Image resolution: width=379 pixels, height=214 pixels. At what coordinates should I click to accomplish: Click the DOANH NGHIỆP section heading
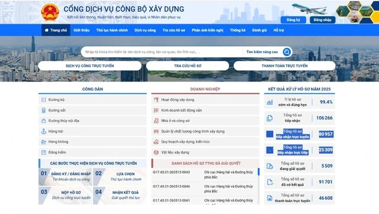pyautogui.click(x=205, y=89)
